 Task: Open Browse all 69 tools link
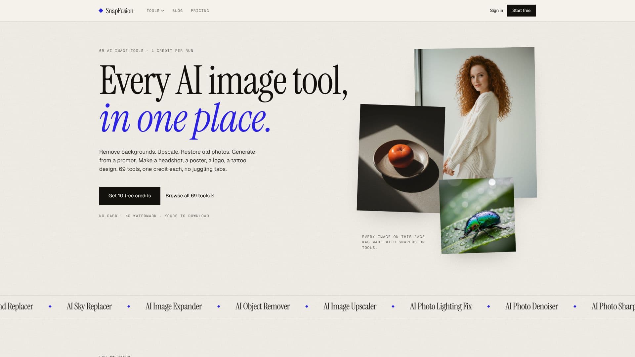click(190, 196)
